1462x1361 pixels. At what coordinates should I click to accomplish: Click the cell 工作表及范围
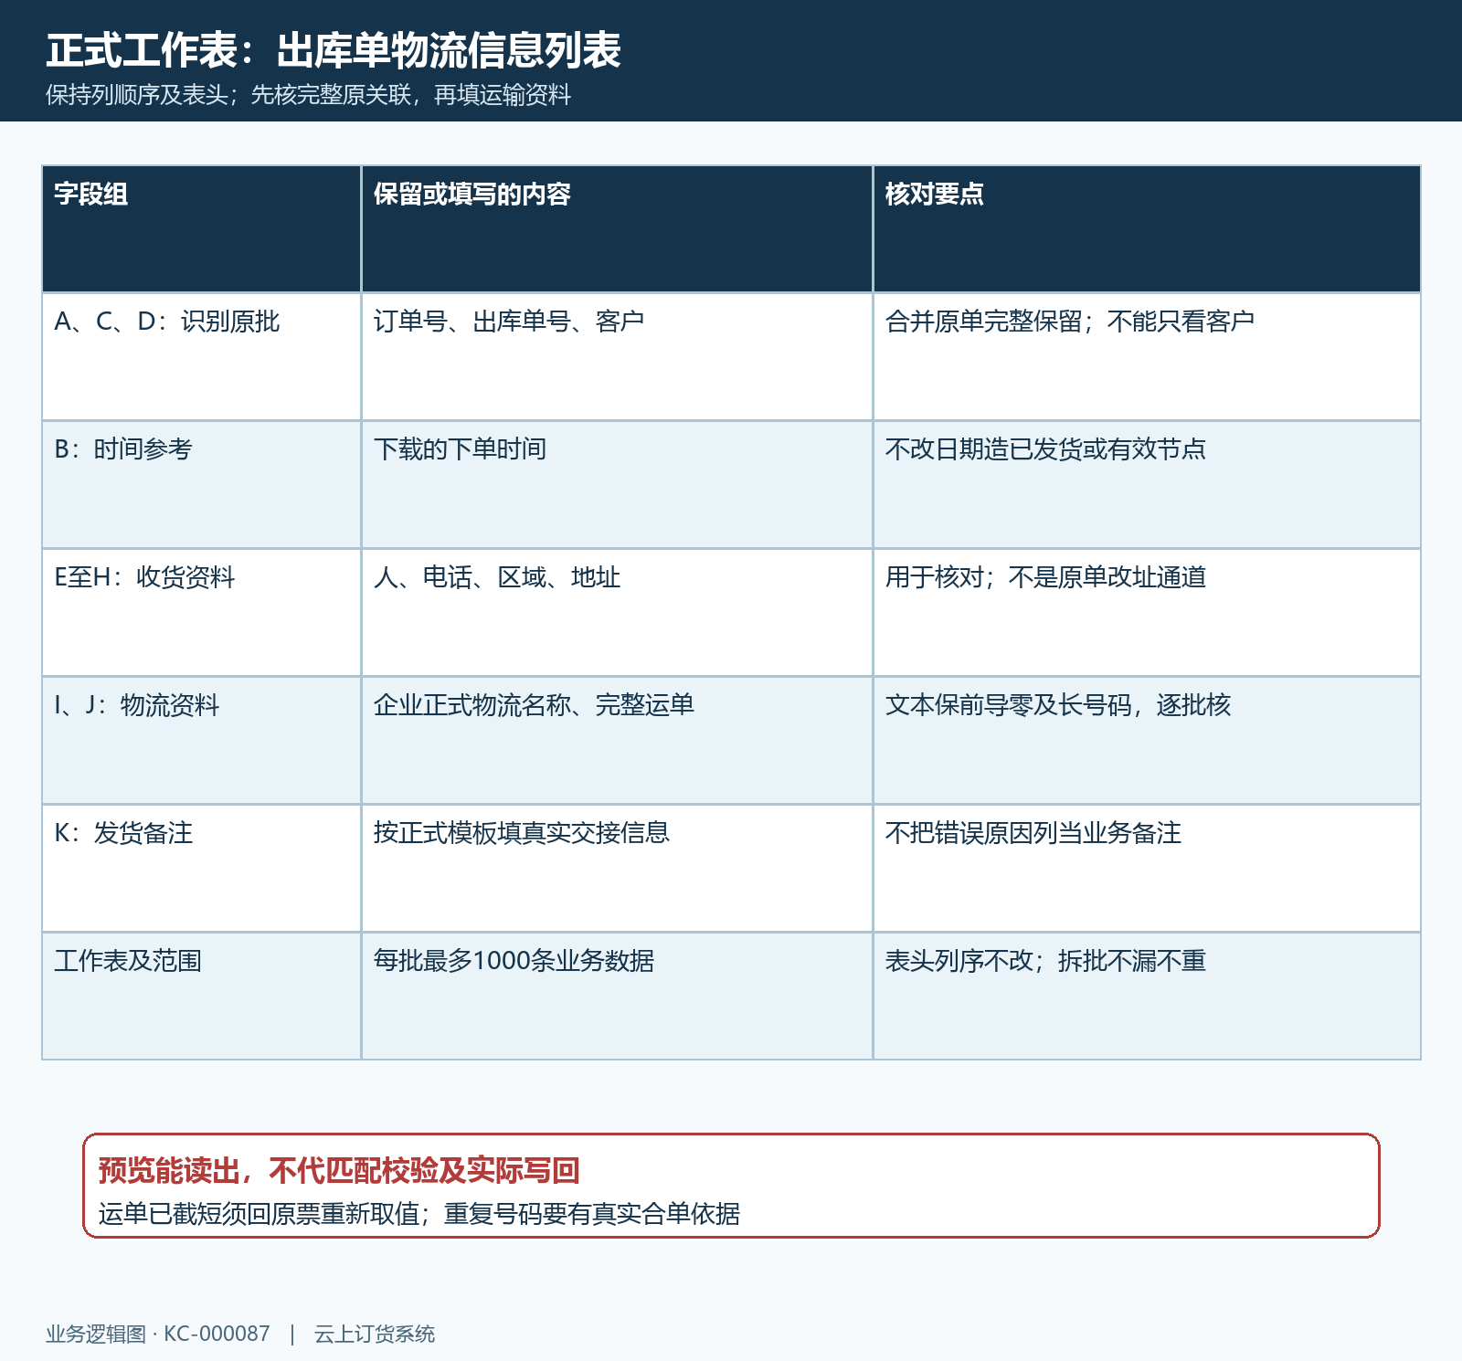click(x=202, y=997)
